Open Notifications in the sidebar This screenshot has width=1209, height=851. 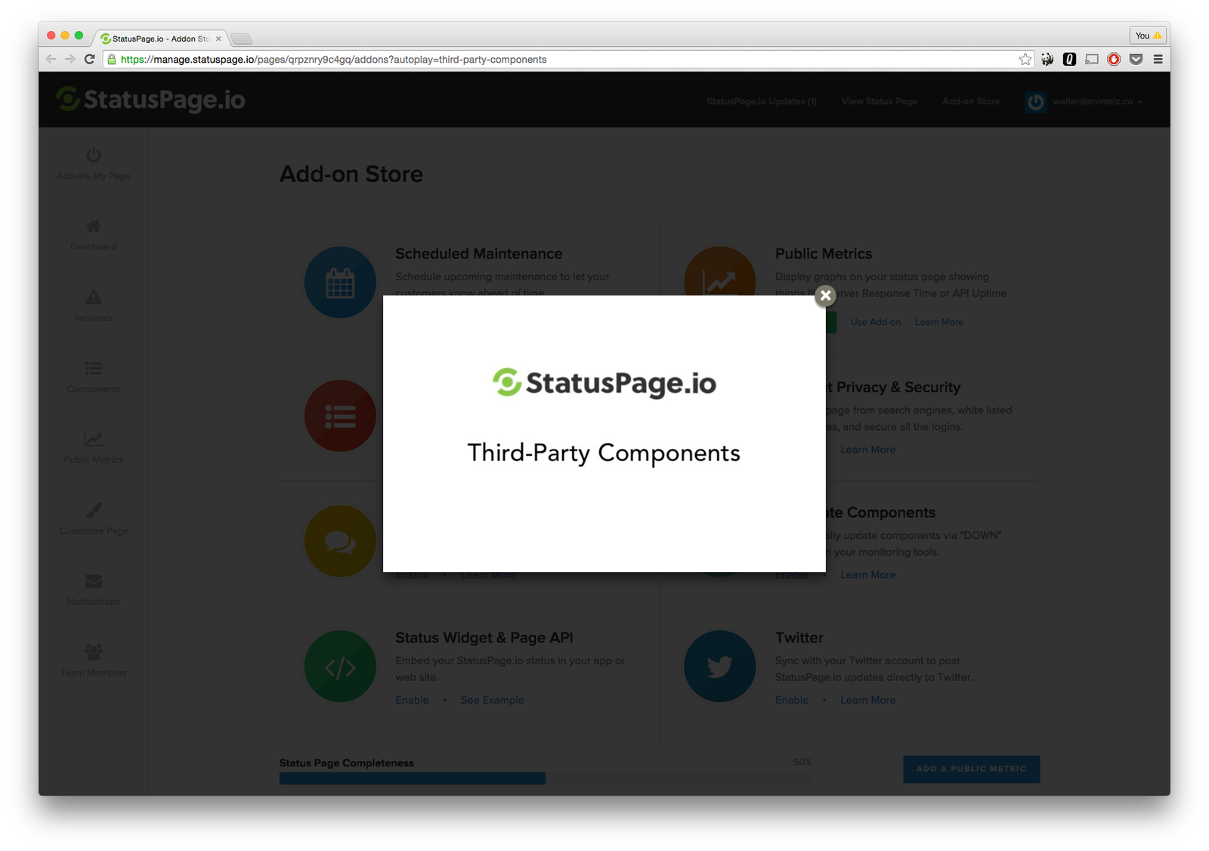94,590
